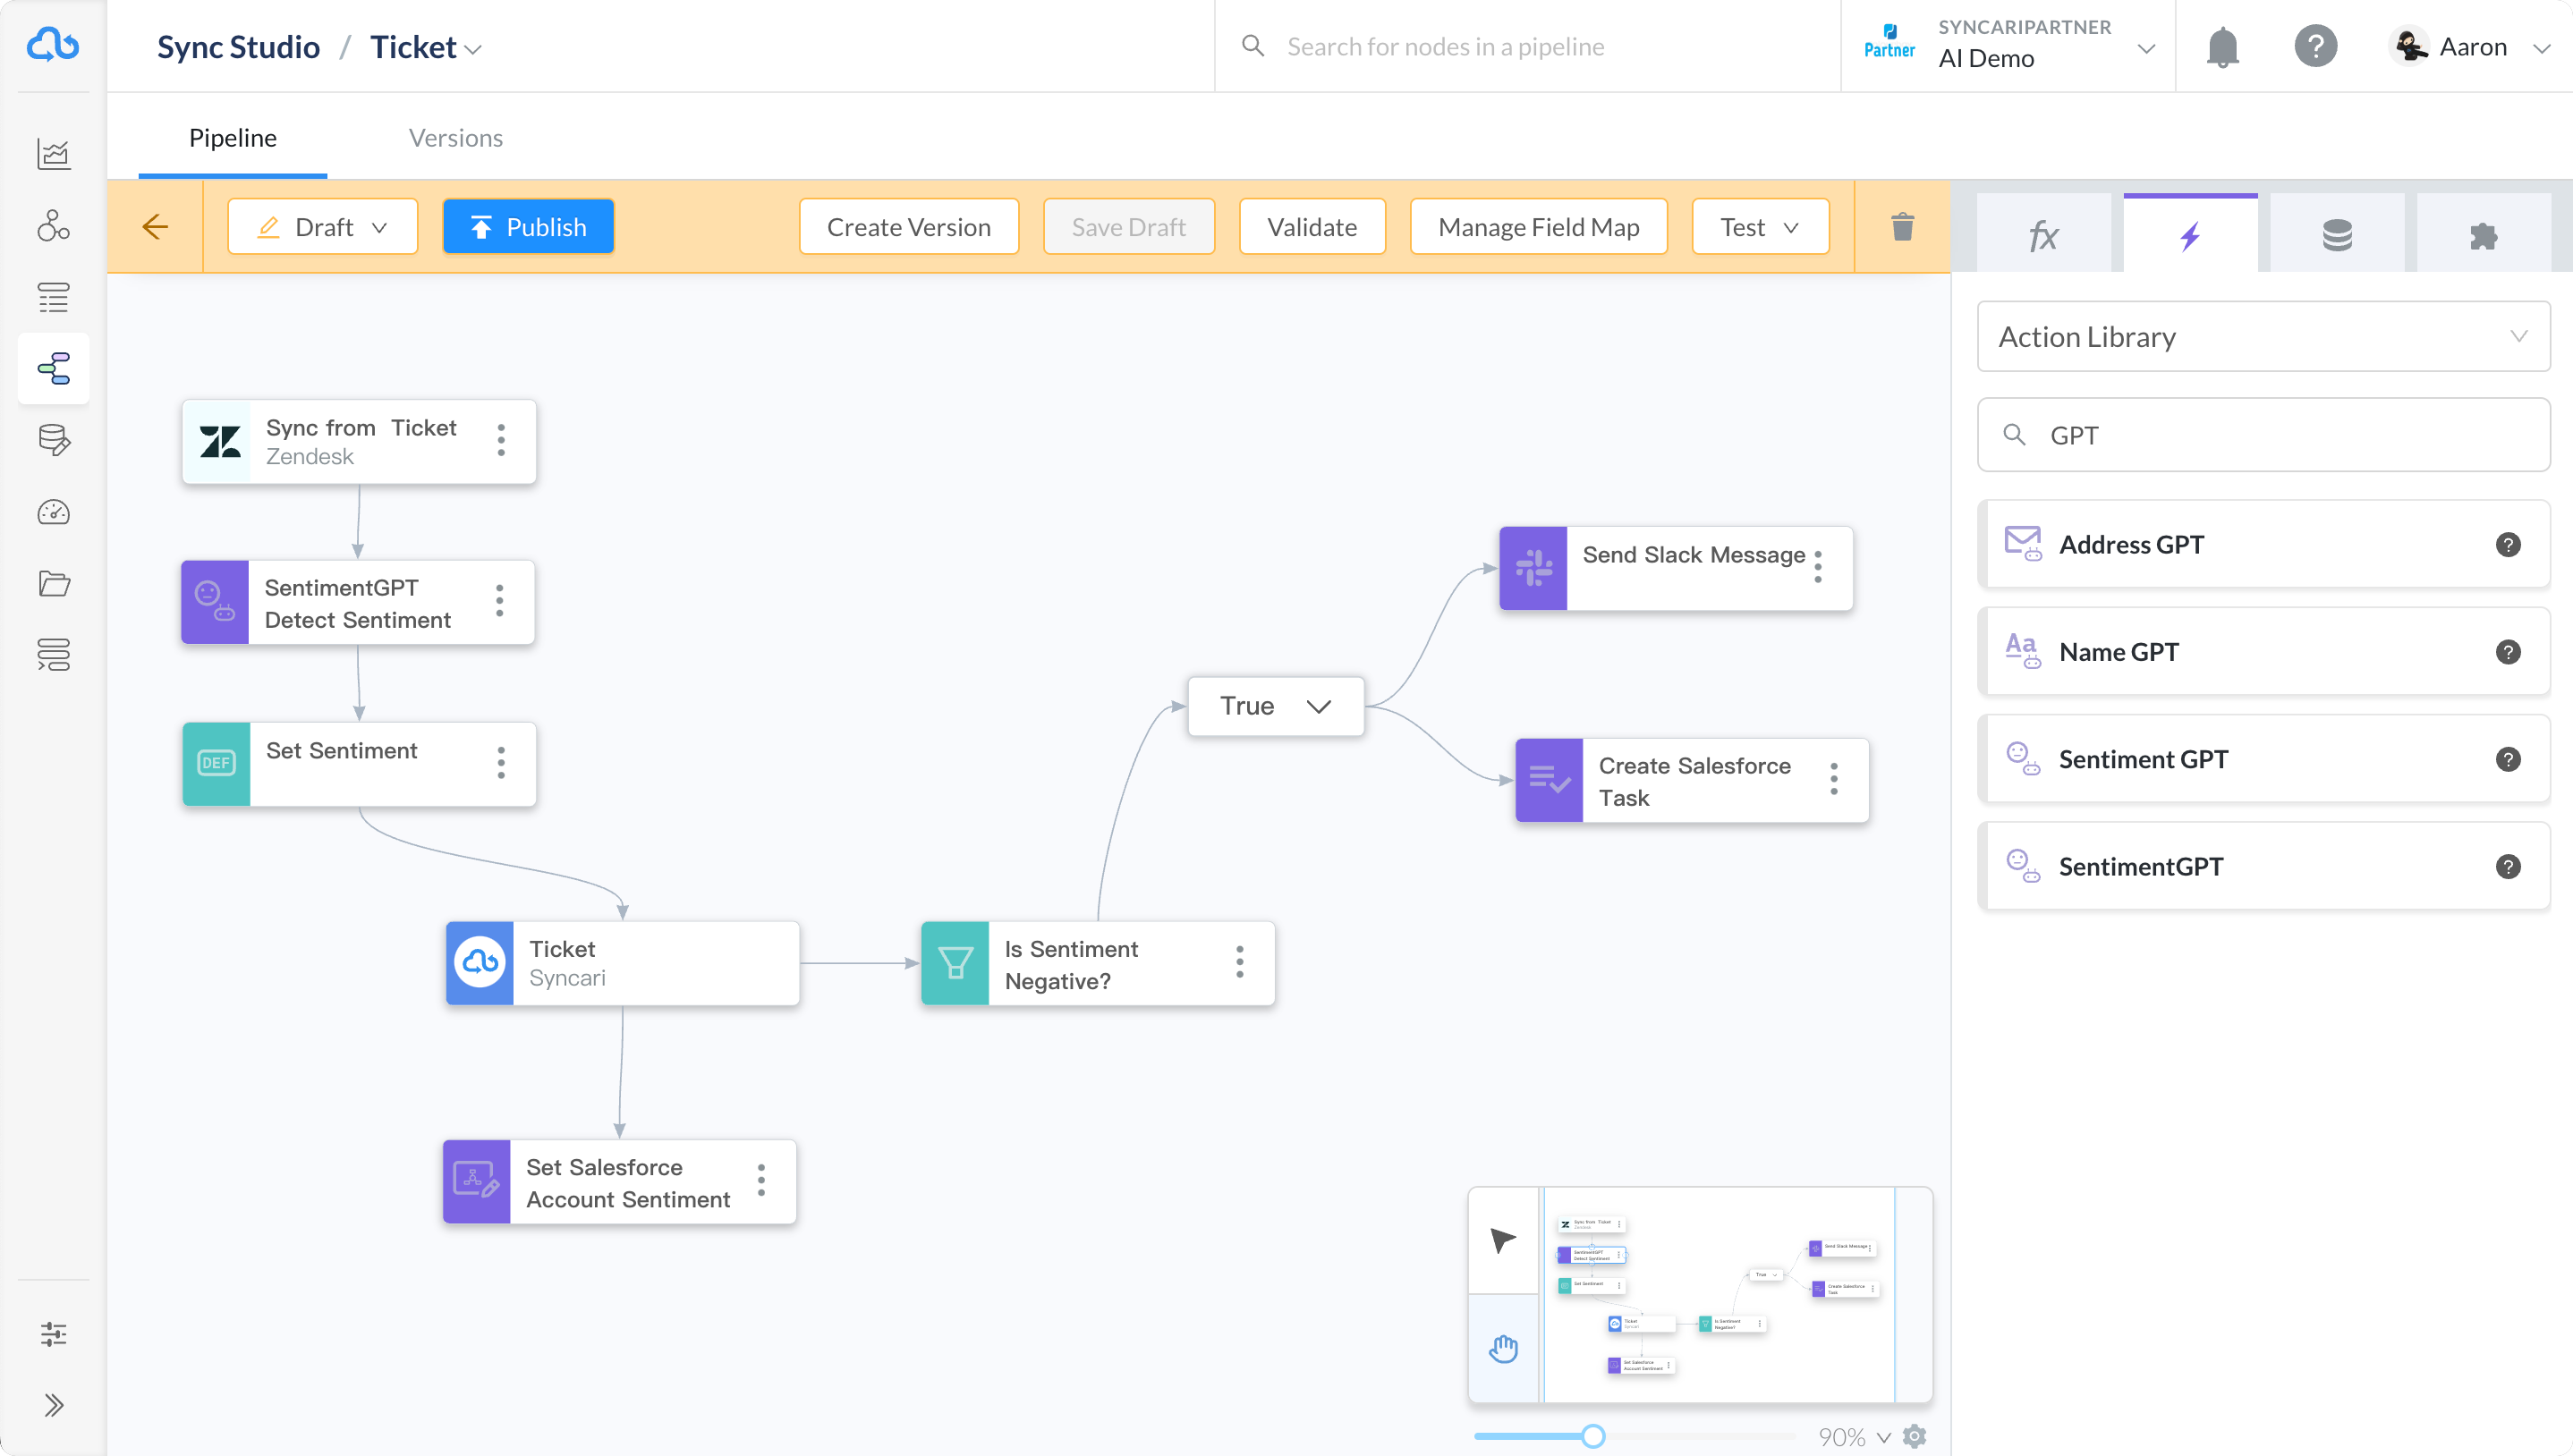Open the Action Library dropdown
Screen dimensions: 2573x1456
click(2263, 337)
